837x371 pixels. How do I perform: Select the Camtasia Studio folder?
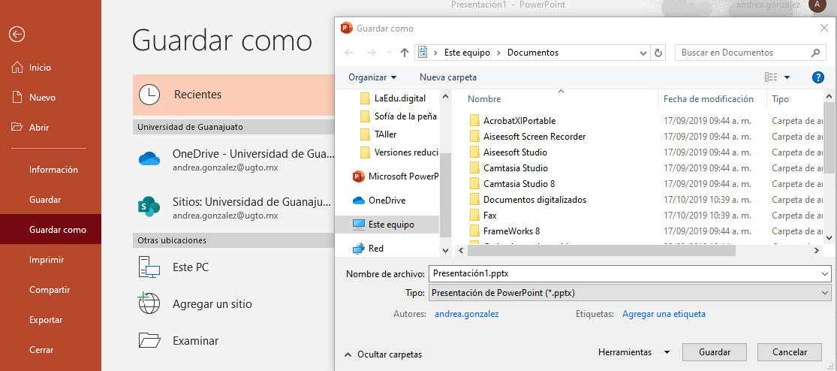pos(516,168)
